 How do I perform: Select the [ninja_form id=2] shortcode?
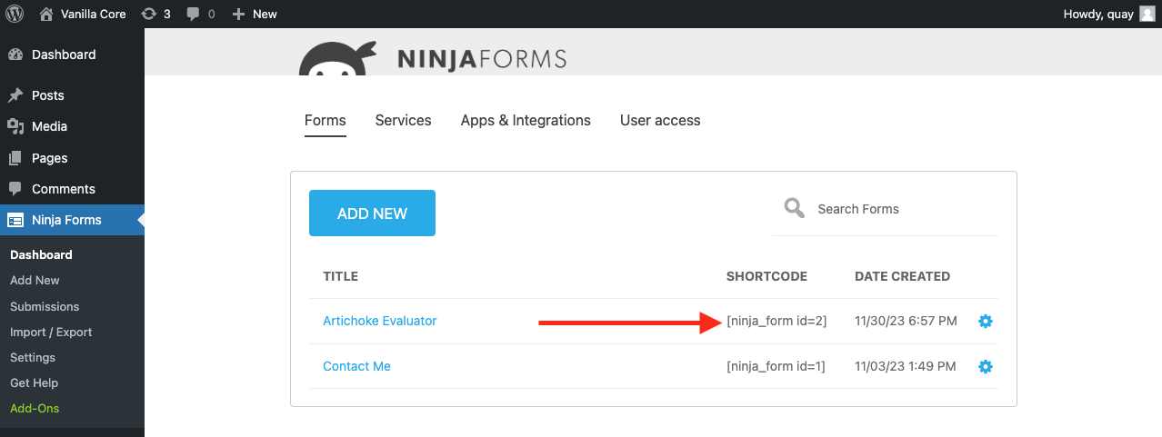coord(776,321)
